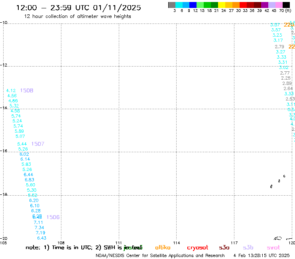Select the 'swot' satellite legend label

[x=273, y=248]
